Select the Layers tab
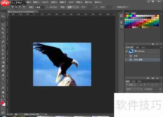The image size is (163, 117). coord(128,81)
